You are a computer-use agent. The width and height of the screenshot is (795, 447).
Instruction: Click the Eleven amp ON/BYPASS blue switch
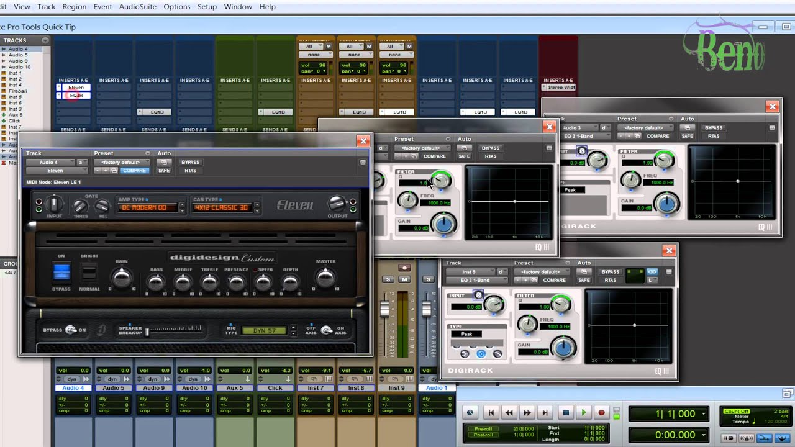pos(61,272)
